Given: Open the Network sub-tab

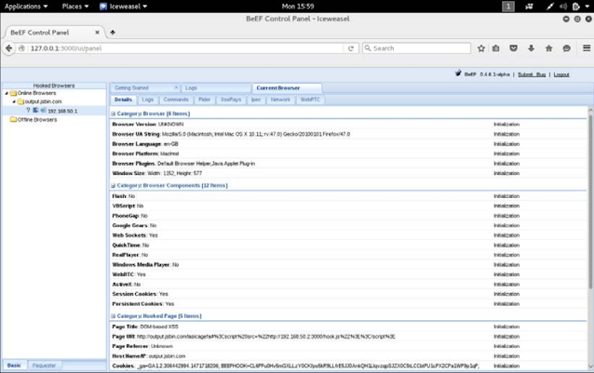Looking at the screenshot, I should [280, 100].
